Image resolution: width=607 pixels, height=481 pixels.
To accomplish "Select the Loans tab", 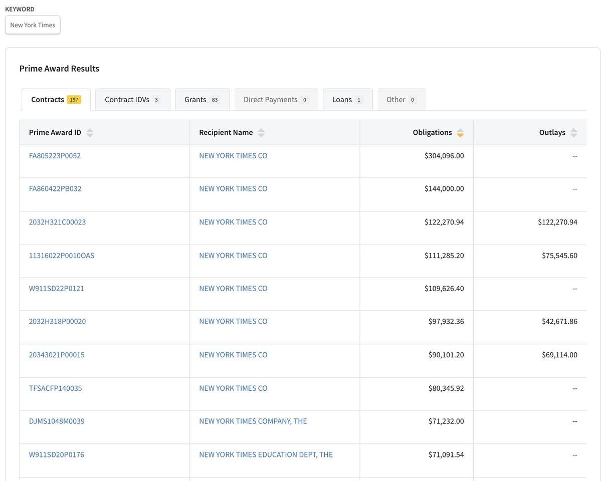I will pyautogui.click(x=347, y=100).
